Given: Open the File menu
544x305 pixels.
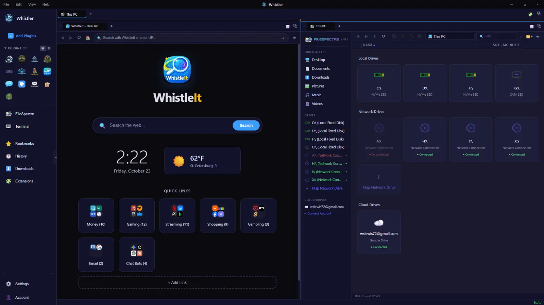Looking at the screenshot, I should coord(6,4).
